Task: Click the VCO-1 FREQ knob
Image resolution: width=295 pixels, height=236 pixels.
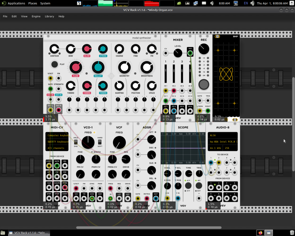Action: click(x=88, y=142)
